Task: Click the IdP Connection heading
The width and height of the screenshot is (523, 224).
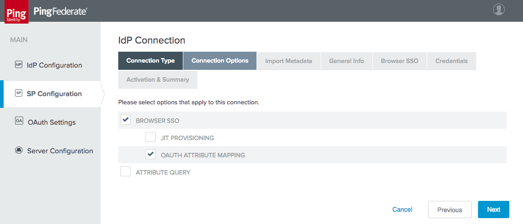Action: pos(152,40)
